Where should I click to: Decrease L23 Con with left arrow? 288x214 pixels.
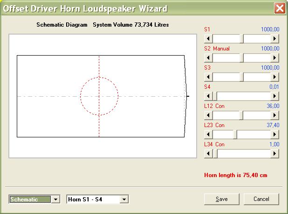(208, 135)
